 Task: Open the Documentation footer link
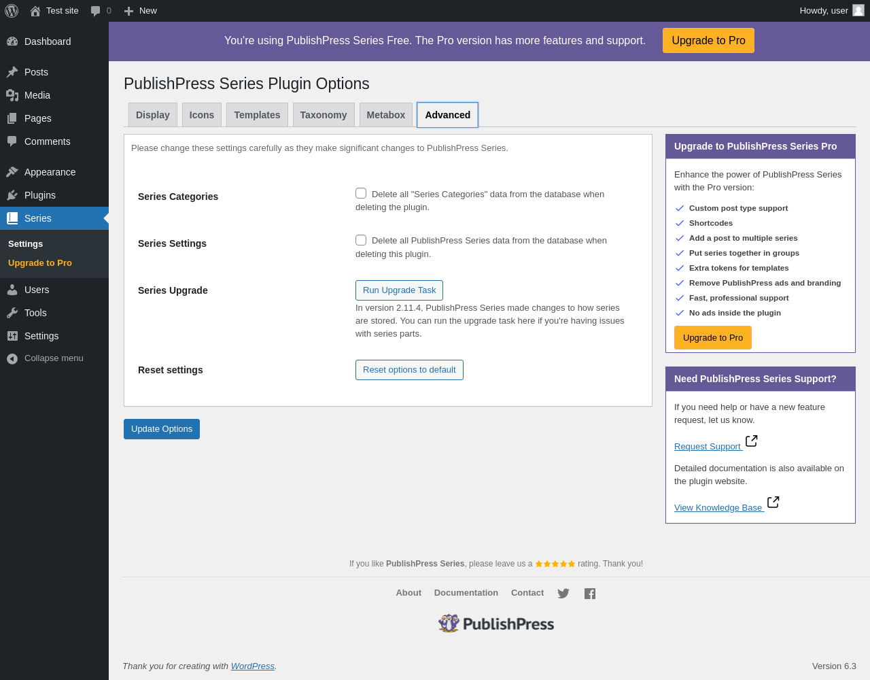point(466,593)
